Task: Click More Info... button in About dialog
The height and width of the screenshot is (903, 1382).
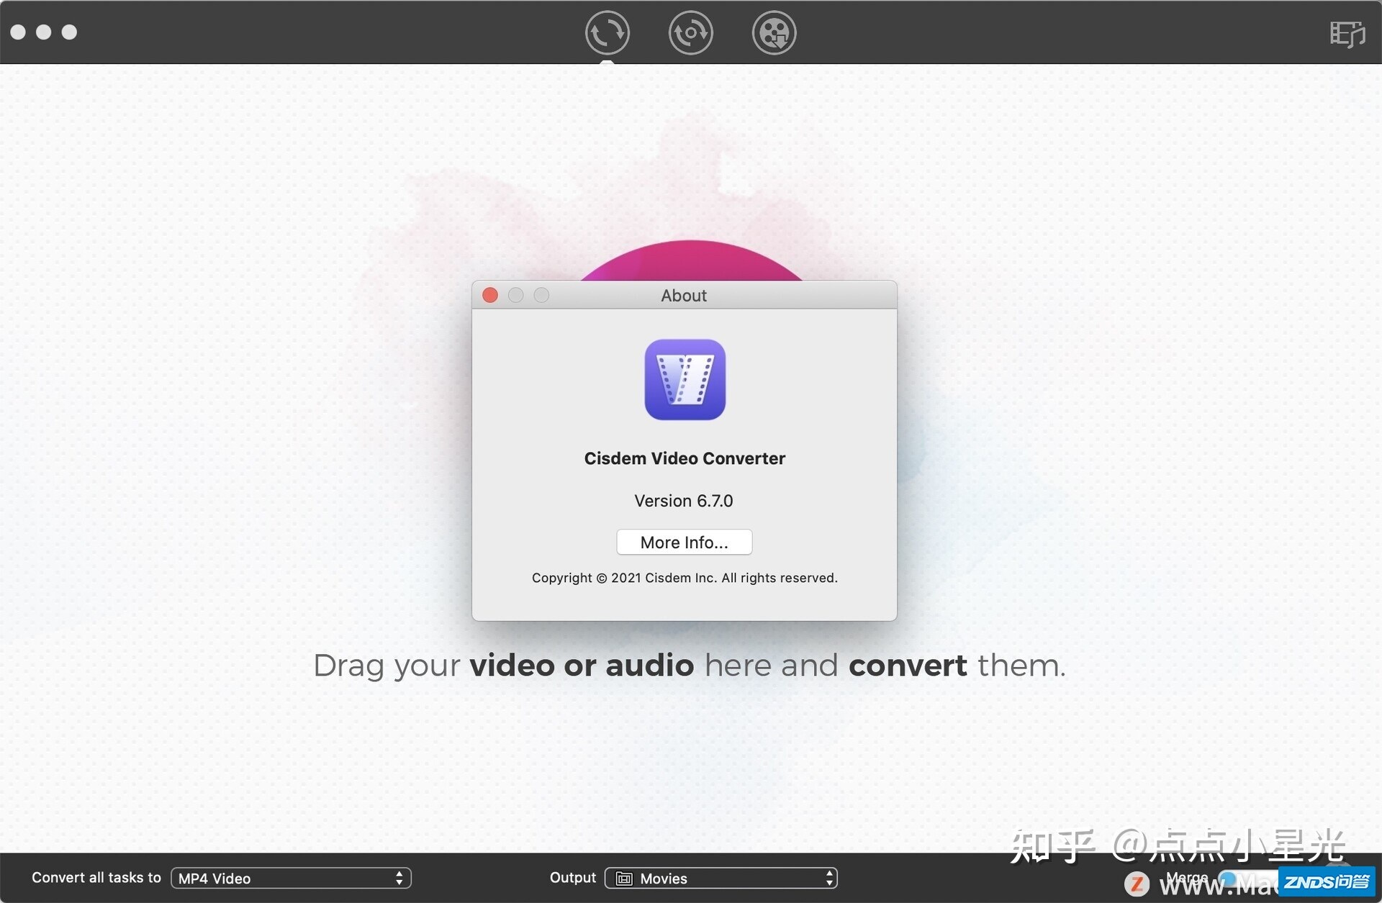Action: pos(684,543)
